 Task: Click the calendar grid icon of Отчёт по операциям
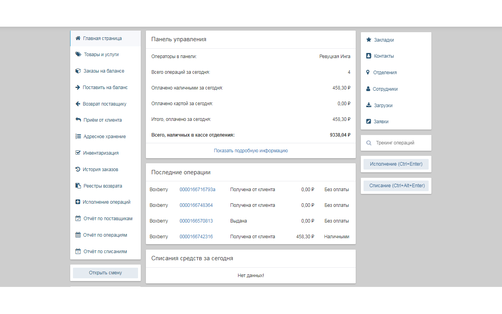pyautogui.click(x=78, y=235)
